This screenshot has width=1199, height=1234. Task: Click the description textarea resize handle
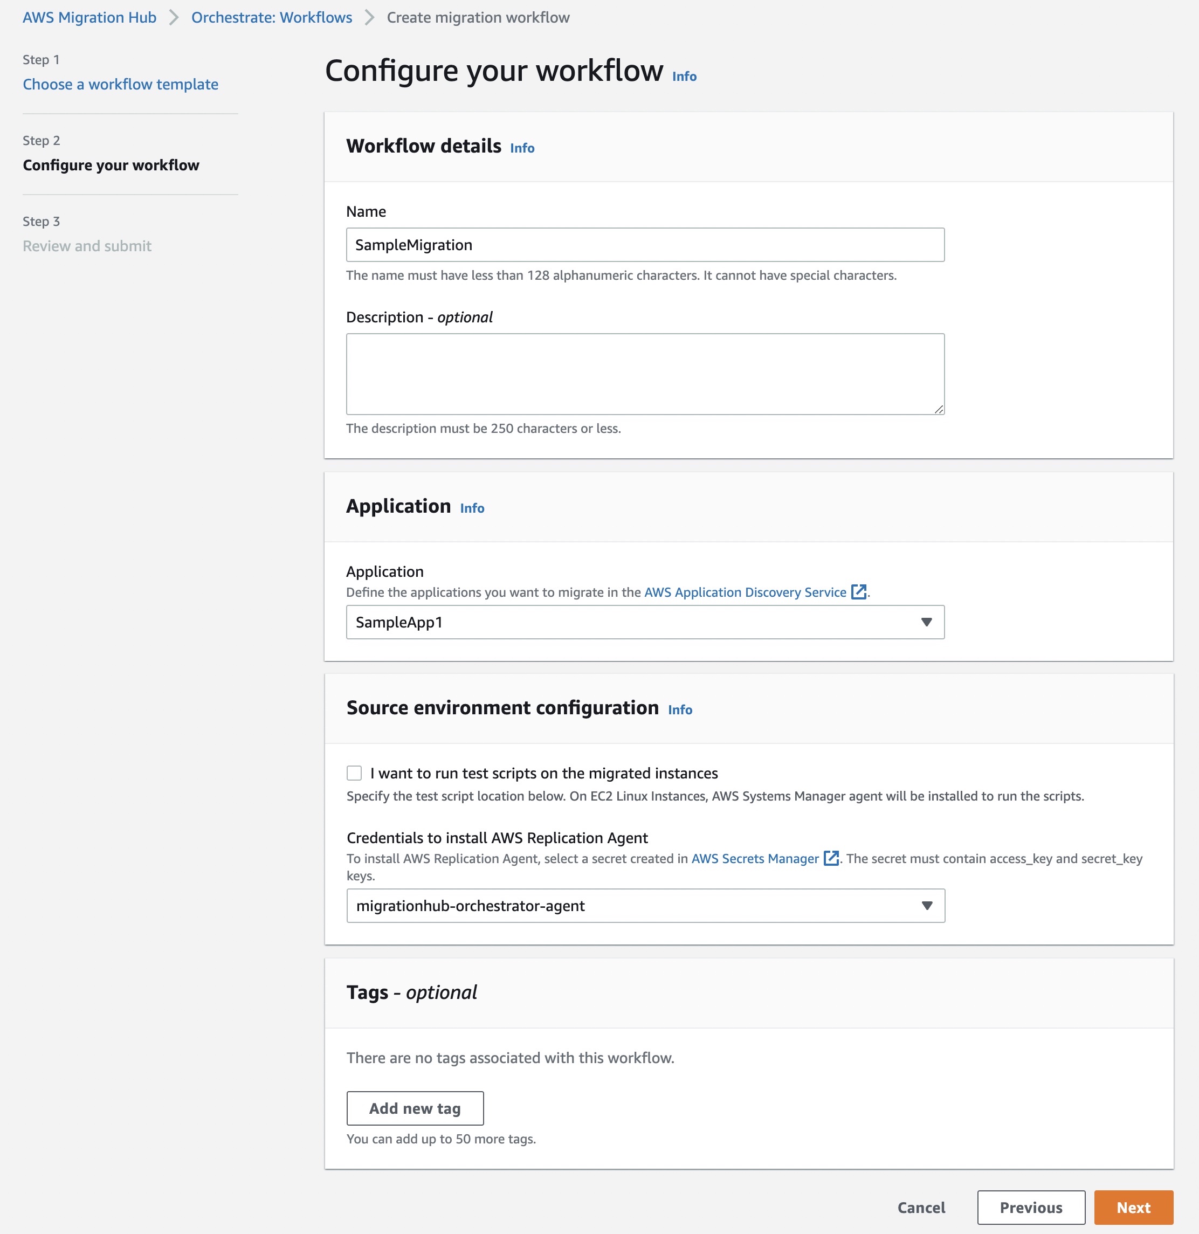pos(938,409)
